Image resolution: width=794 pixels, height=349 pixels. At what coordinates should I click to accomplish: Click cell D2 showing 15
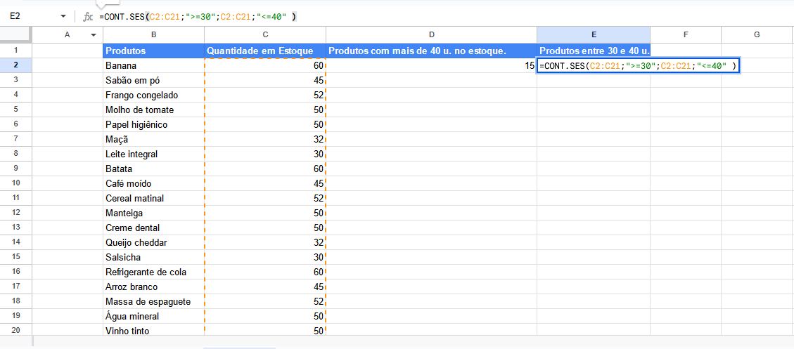click(431, 65)
